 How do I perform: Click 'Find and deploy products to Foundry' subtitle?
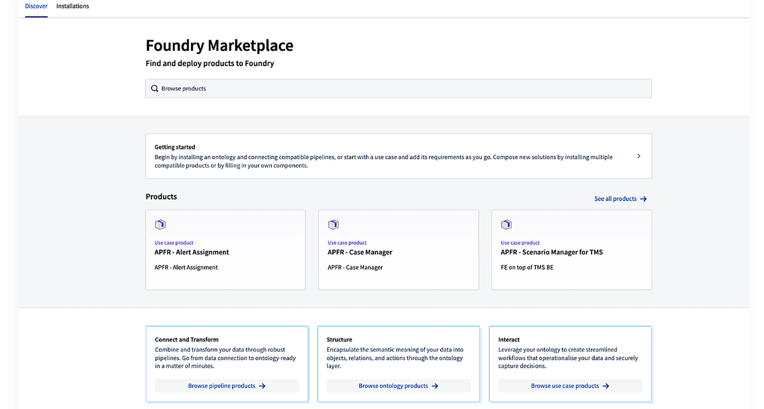click(210, 64)
